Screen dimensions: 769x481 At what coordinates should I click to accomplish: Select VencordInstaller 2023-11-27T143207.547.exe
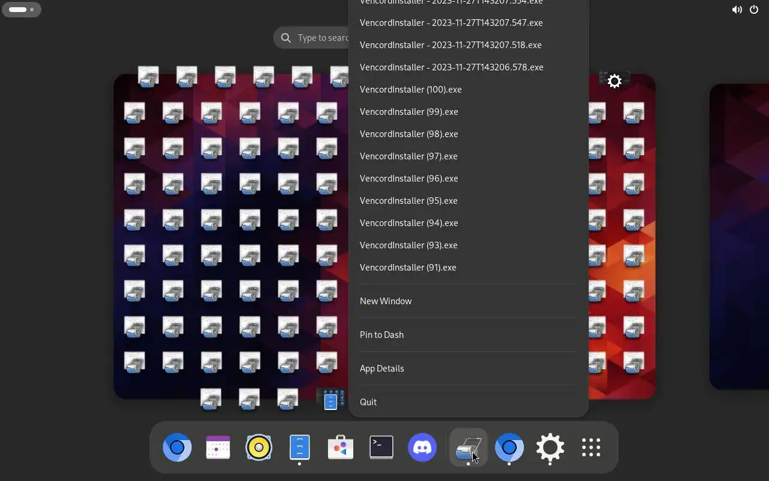click(x=469, y=23)
